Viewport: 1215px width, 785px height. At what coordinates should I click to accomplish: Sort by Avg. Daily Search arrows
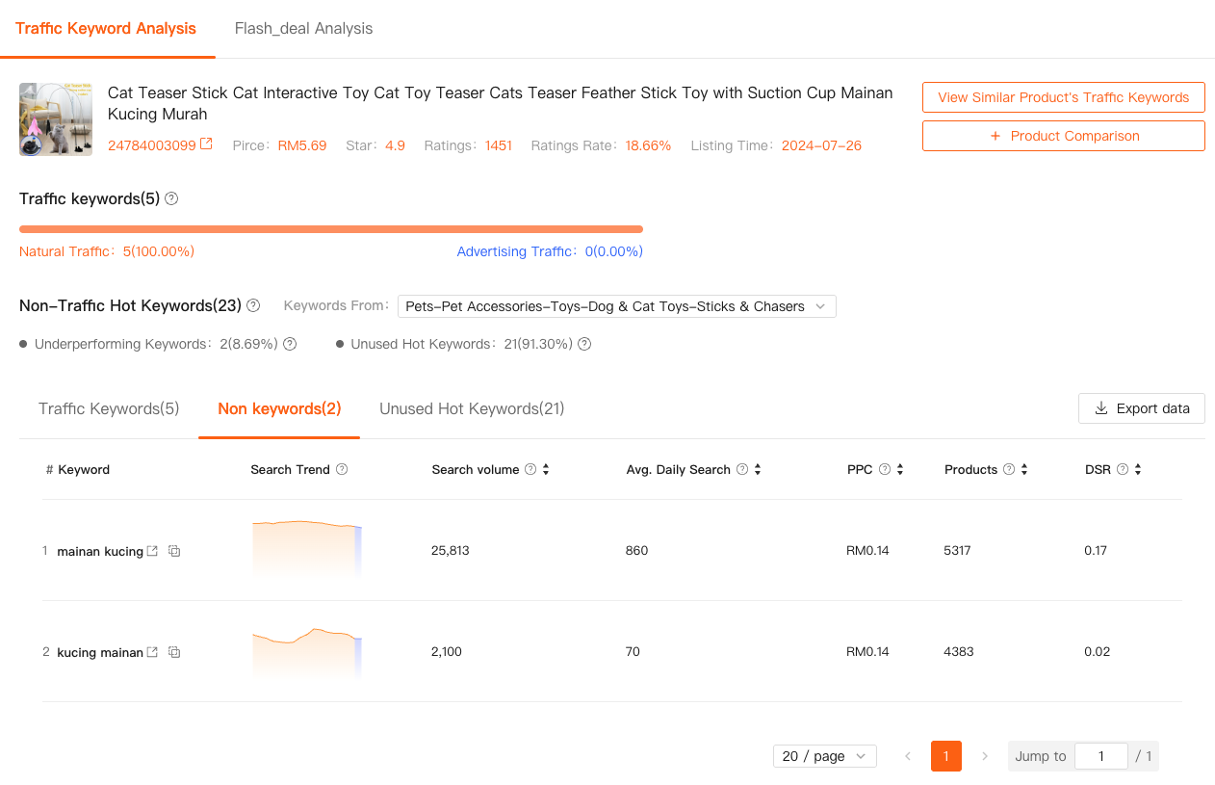(x=758, y=470)
